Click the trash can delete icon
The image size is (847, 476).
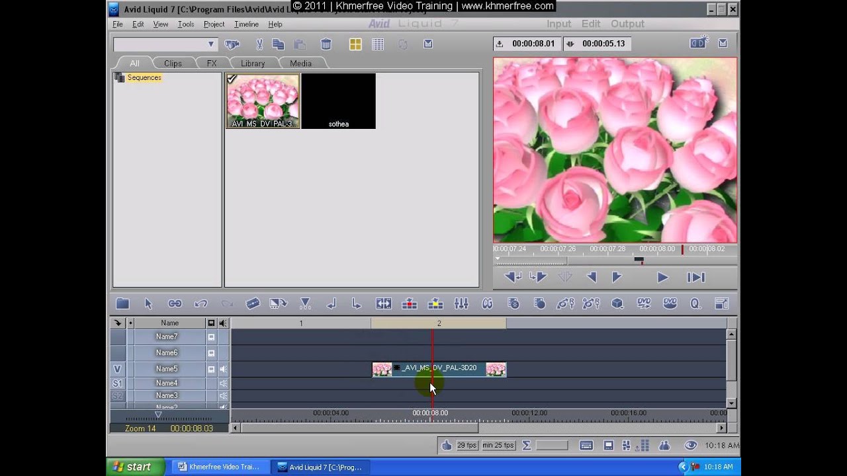[326, 44]
